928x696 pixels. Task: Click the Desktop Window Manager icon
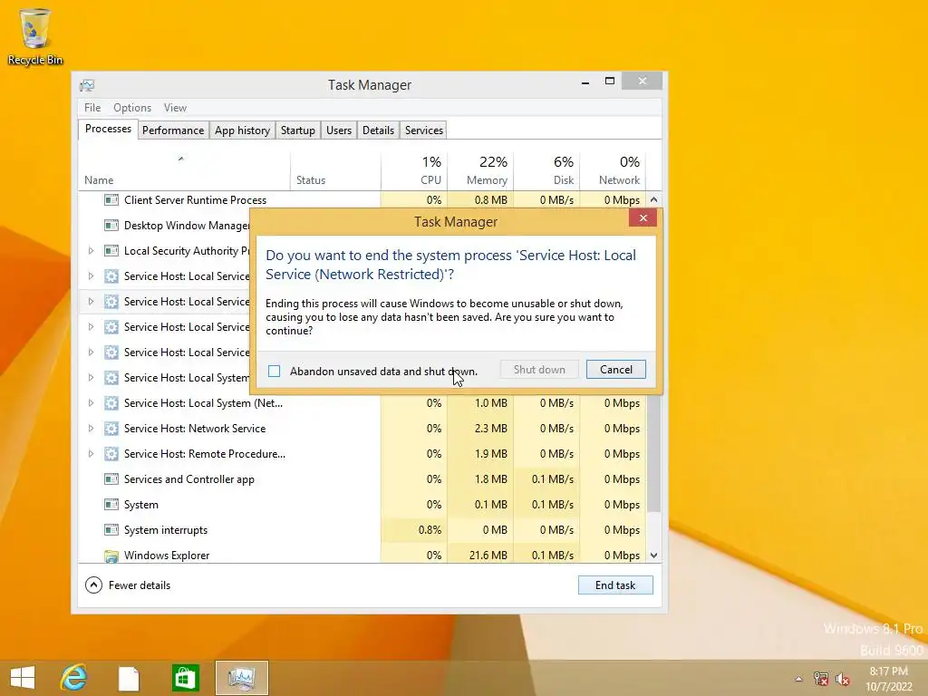pyautogui.click(x=111, y=226)
